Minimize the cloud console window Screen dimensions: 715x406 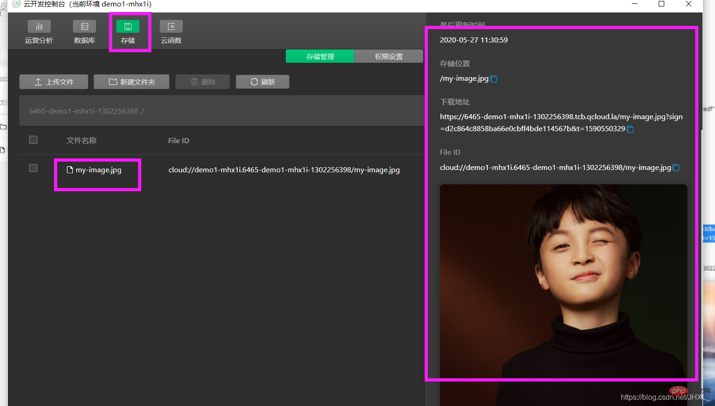[635, 4]
